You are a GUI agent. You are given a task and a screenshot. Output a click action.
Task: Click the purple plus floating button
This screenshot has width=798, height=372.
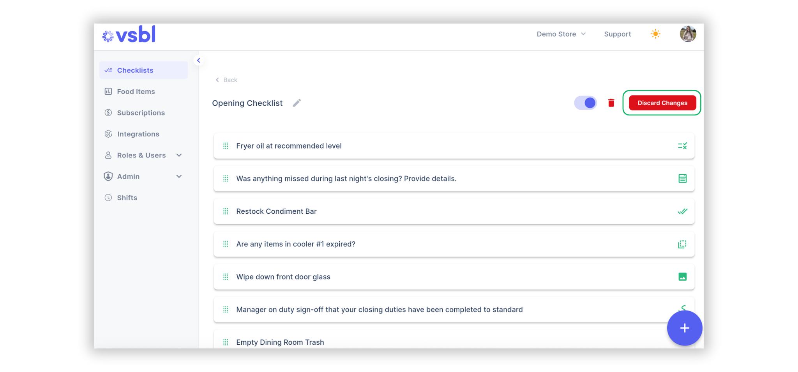tap(685, 328)
